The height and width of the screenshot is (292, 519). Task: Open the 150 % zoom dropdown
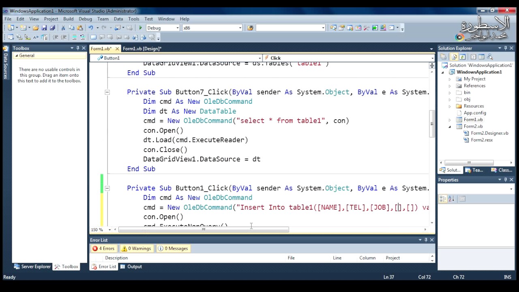point(110,230)
